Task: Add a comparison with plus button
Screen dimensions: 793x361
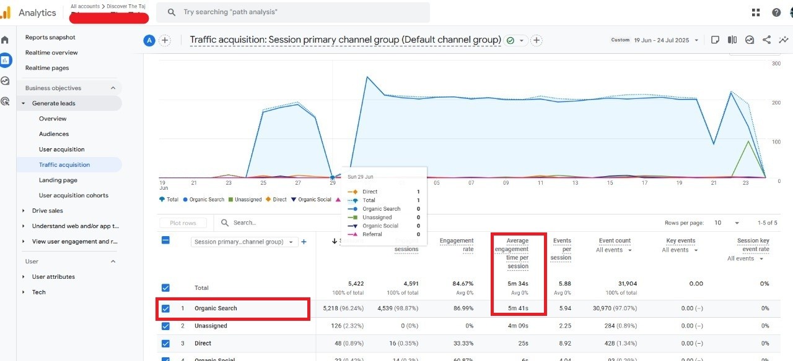Action: pos(165,41)
